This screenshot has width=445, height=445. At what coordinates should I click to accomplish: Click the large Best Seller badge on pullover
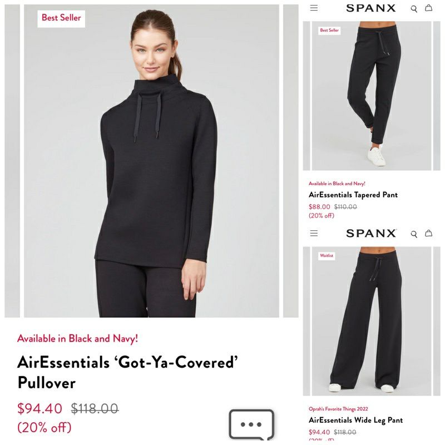click(x=61, y=18)
